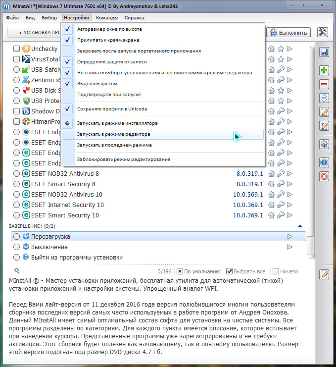Image resolution: width=336 pixels, height=367 pixels.
Task: Click the ESET Smart Security 10 row text
Action: point(65,215)
